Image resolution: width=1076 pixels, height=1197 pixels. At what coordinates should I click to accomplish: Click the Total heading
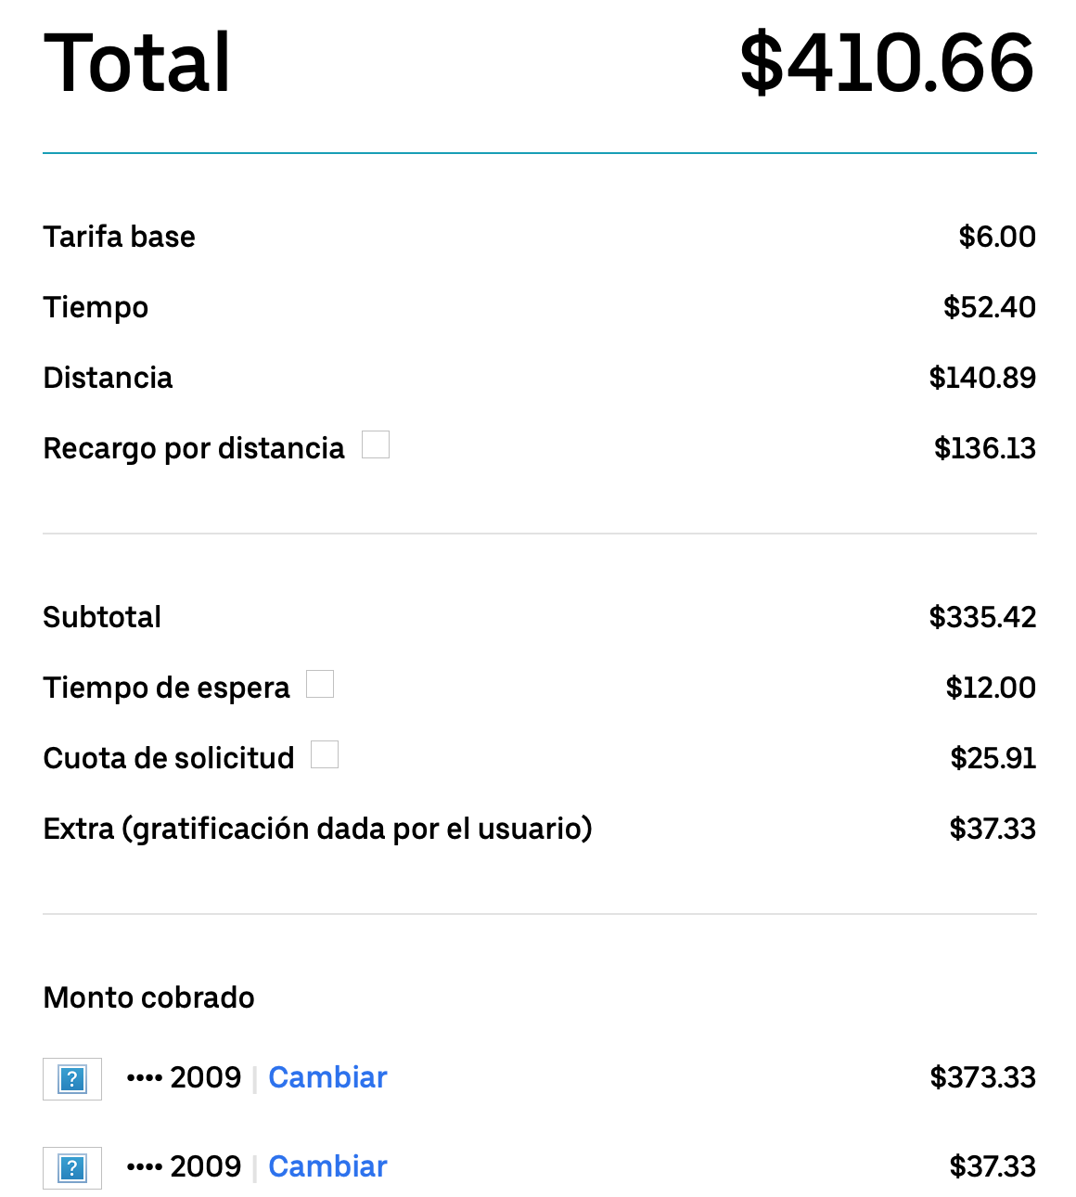click(137, 62)
